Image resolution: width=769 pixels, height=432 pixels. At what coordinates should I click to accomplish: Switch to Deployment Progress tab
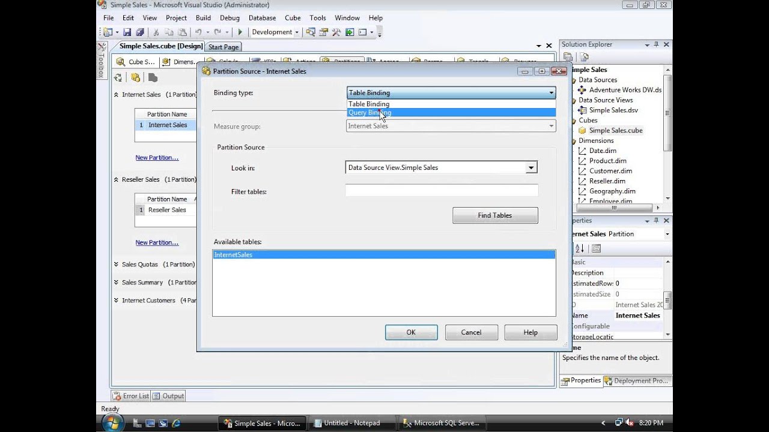tap(636, 380)
